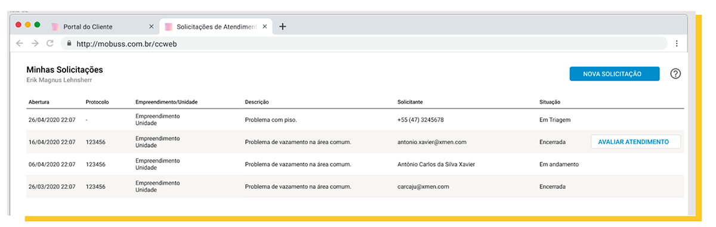Click phone number +55 (47) 3245678
716x227 pixels.
[421, 120]
